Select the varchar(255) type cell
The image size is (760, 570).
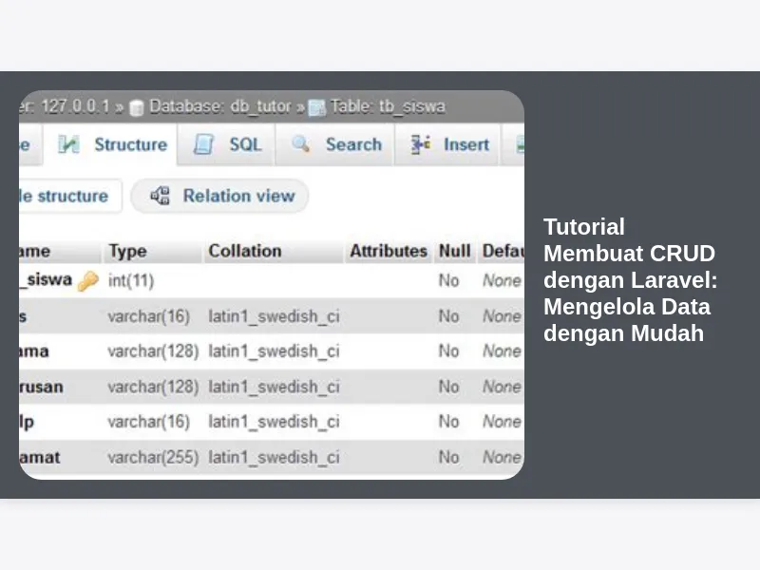point(153,457)
